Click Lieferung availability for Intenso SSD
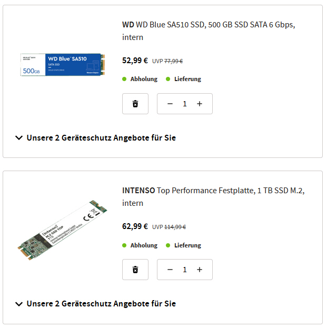327x328 pixels. [x=187, y=245]
